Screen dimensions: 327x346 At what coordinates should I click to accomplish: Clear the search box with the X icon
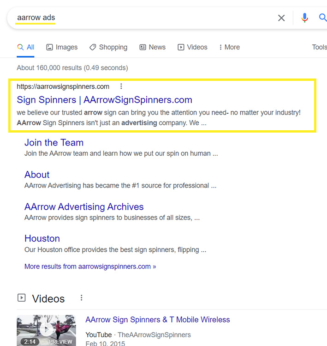pos(281,18)
